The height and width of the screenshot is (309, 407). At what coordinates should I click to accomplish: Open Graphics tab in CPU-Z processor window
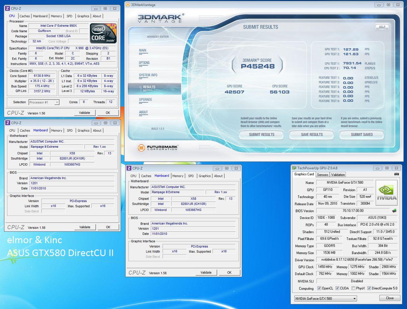[x=83, y=16]
